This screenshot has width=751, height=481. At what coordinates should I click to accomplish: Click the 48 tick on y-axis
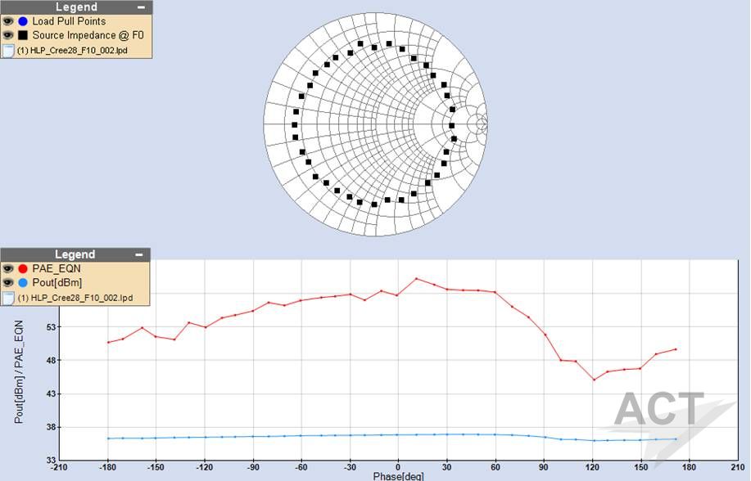click(x=51, y=361)
